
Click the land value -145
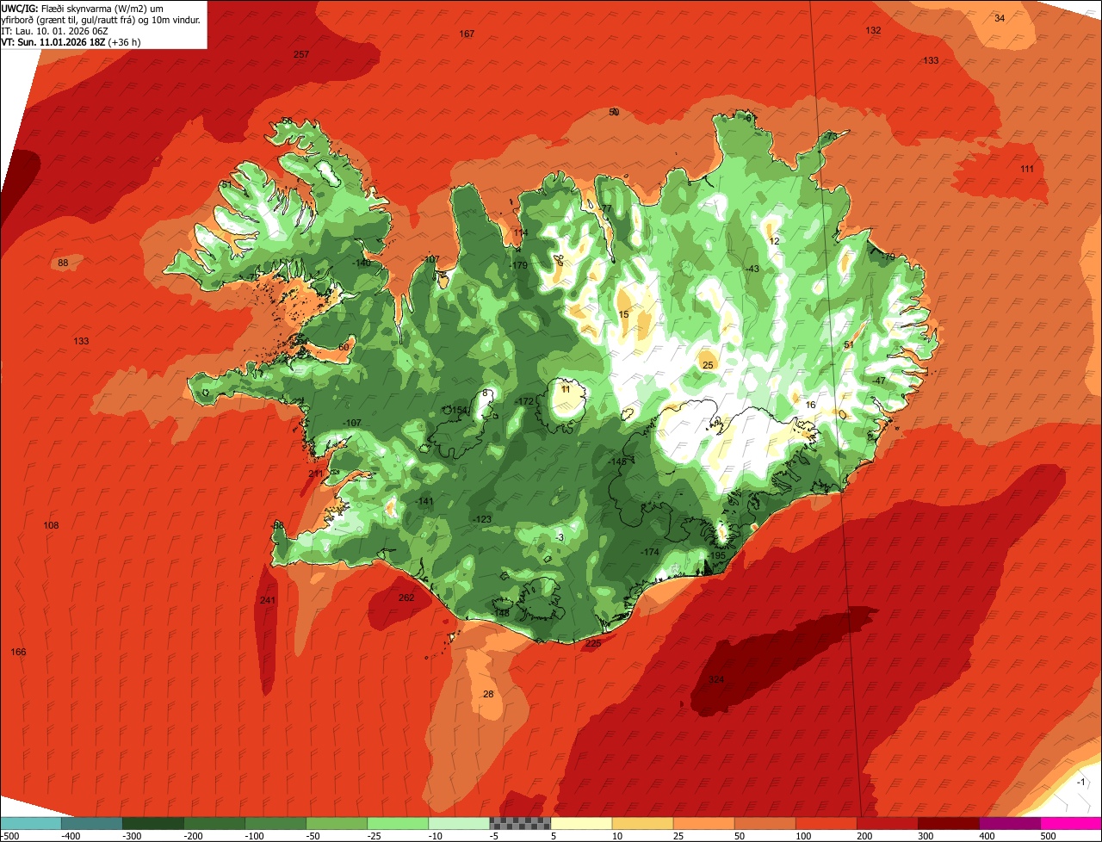[x=617, y=462]
